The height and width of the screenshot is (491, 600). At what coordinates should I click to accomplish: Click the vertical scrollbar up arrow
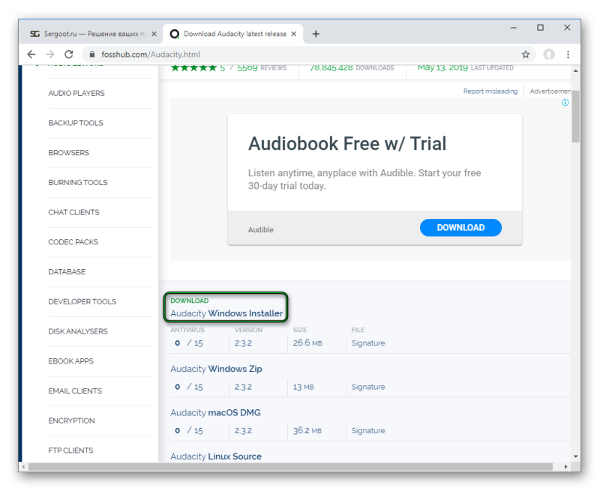coord(575,71)
